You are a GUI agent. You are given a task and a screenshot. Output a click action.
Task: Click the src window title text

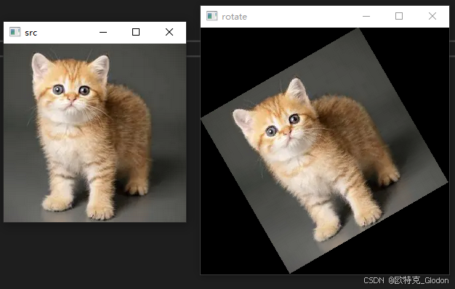click(31, 33)
